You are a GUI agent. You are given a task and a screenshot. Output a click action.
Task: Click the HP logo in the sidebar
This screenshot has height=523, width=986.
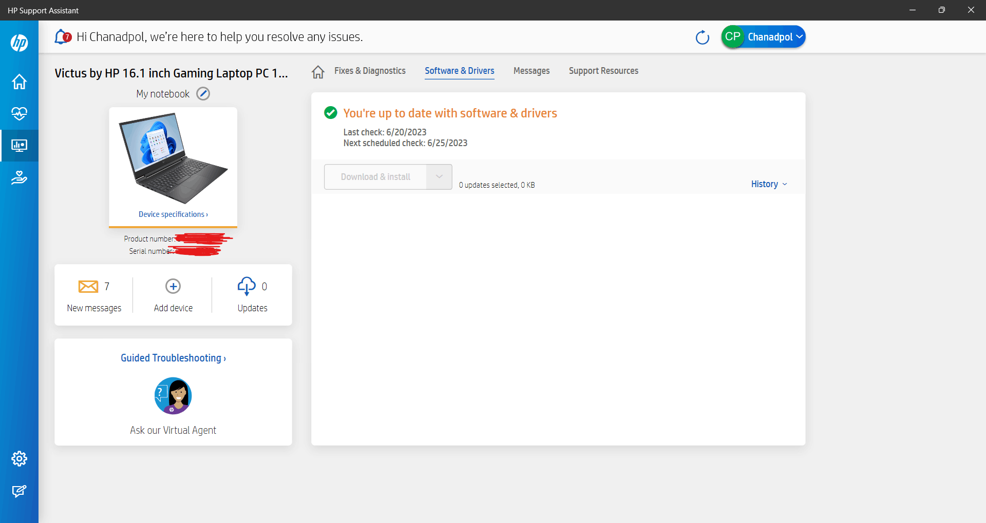(x=19, y=43)
